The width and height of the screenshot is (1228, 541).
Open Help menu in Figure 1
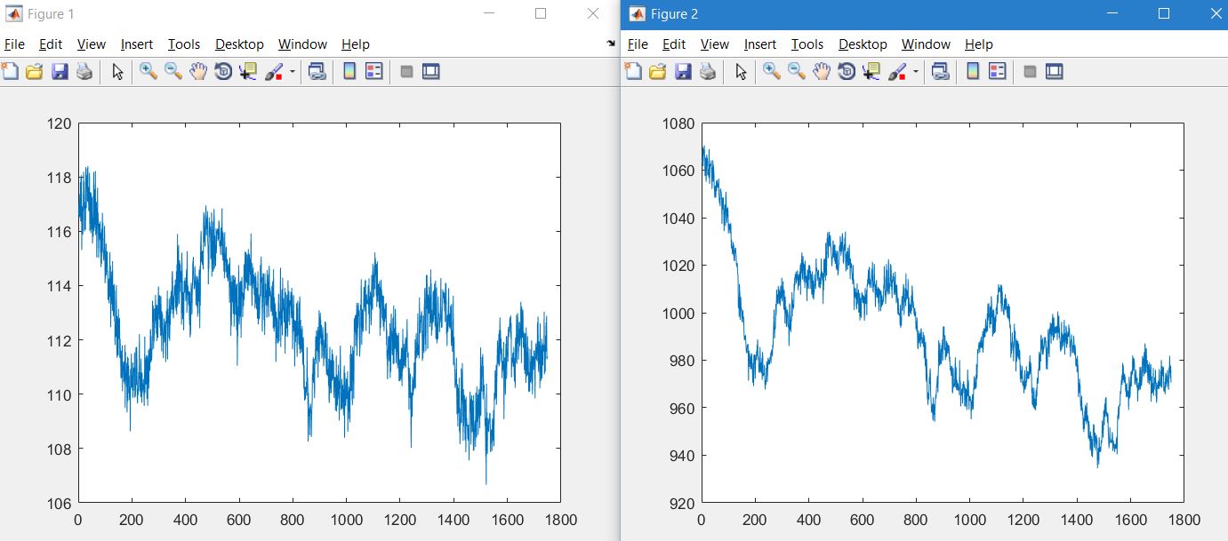point(356,44)
